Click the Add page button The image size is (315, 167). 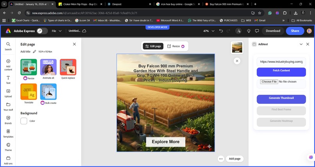[x=234, y=159]
